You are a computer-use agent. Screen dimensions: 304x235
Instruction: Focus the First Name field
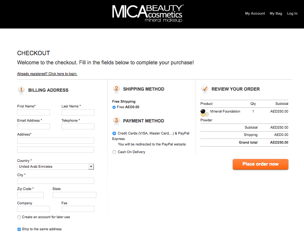pyautogui.click(x=34, y=113)
